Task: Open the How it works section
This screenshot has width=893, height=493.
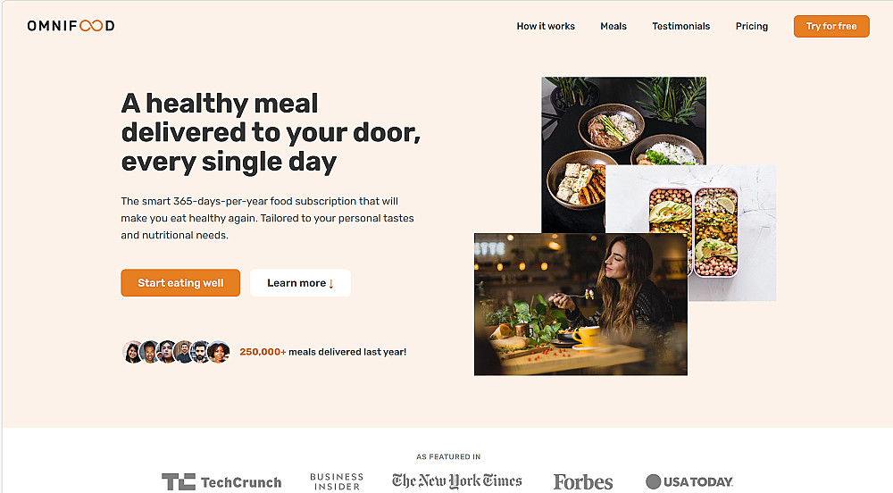Action: 546,26
